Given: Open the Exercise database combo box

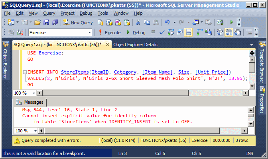Looking at the screenshot, I should click(x=60, y=32).
